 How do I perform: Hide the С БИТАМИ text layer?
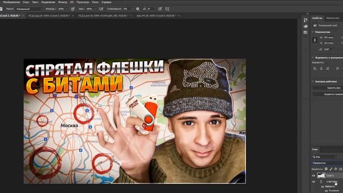pyautogui.click(x=314, y=182)
